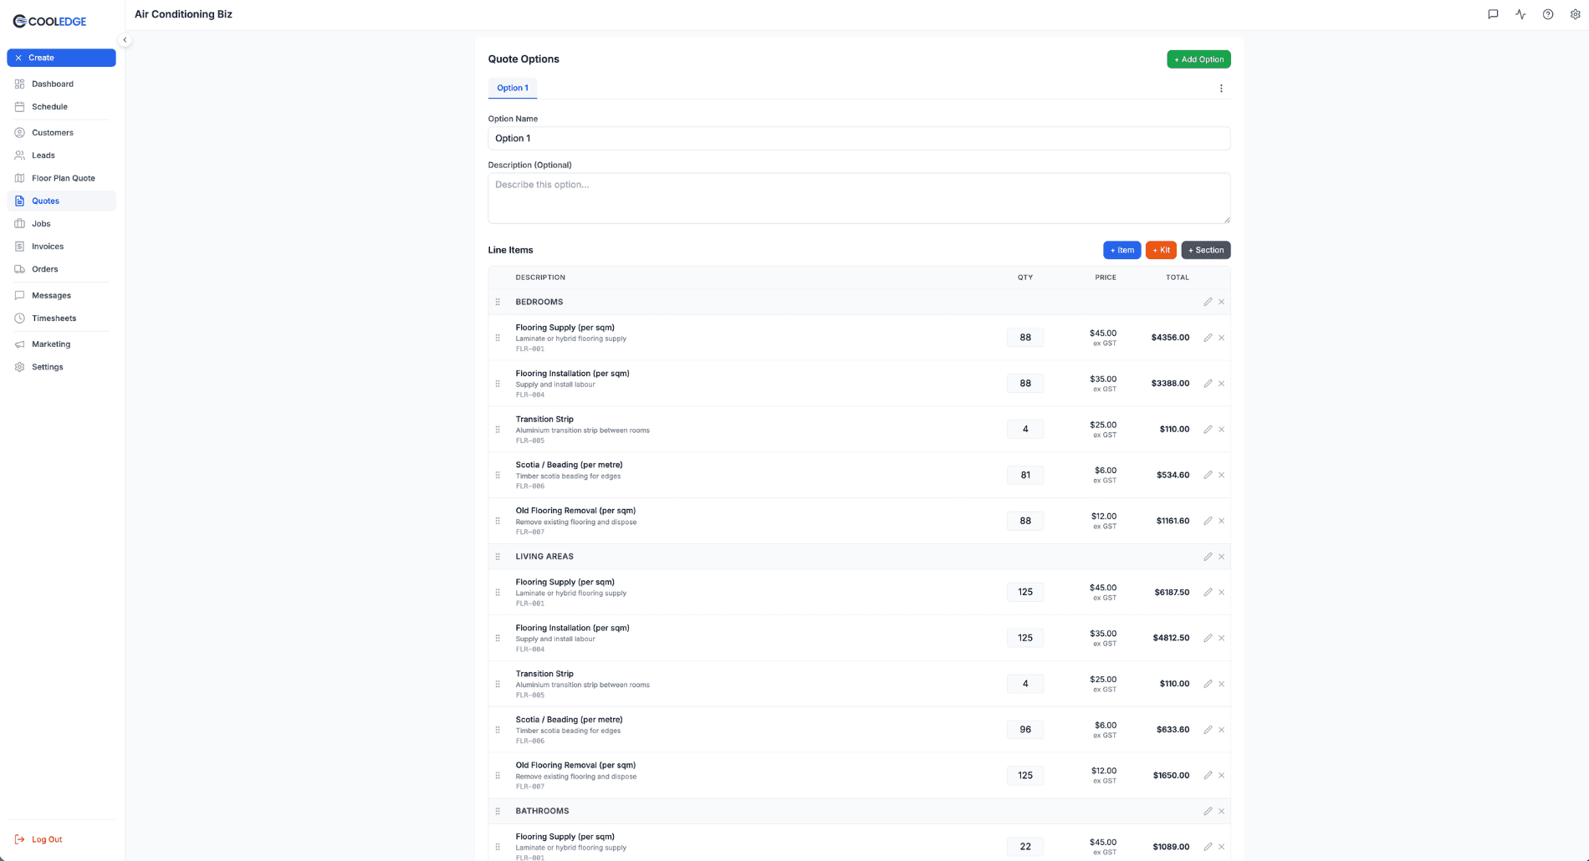1589x861 pixels.
Task: Click the activity pulse icon top right
Action: pyautogui.click(x=1520, y=14)
